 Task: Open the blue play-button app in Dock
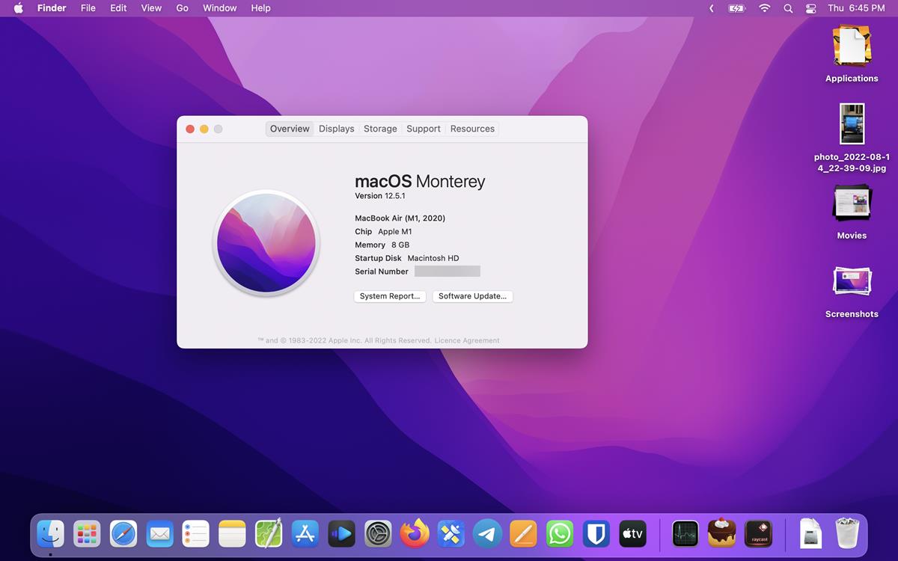342,533
